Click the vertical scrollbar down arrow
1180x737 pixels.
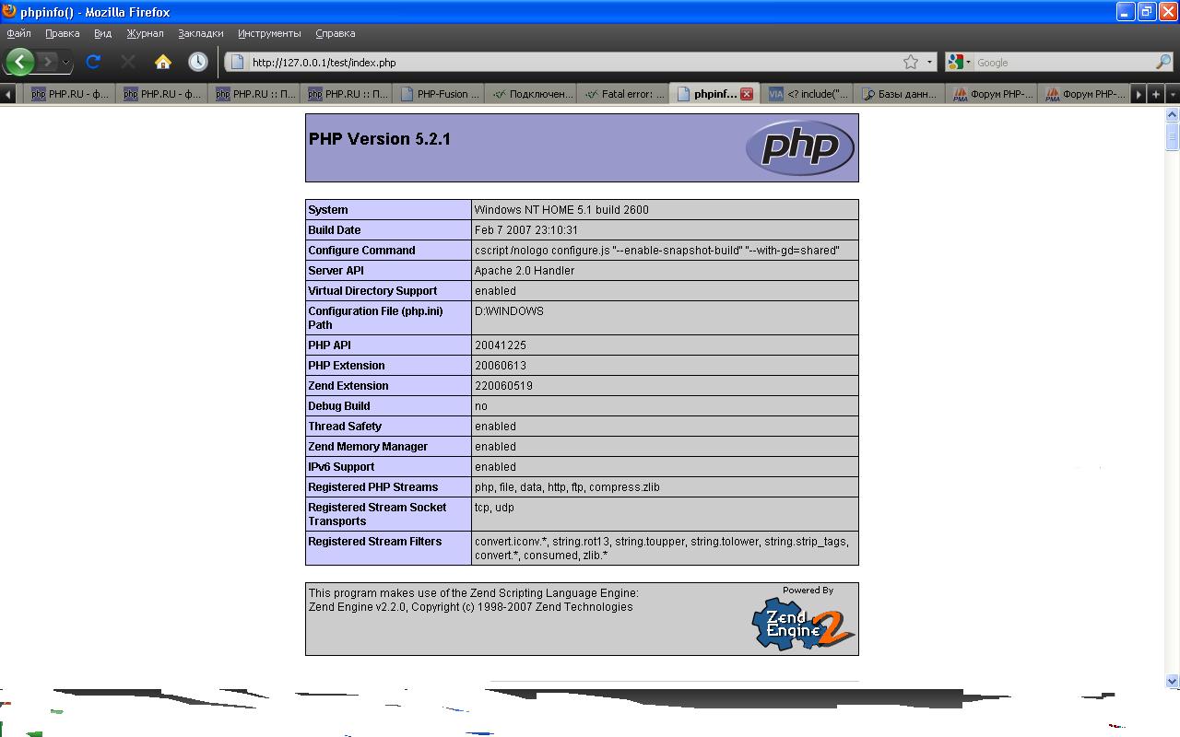[1173, 681]
